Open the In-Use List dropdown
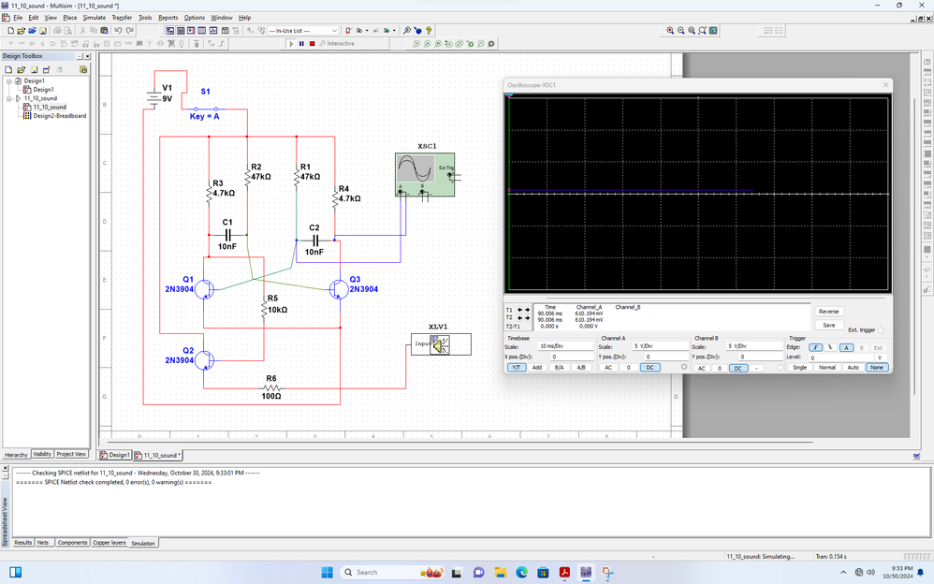The height and width of the screenshot is (584, 934). click(334, 31)
